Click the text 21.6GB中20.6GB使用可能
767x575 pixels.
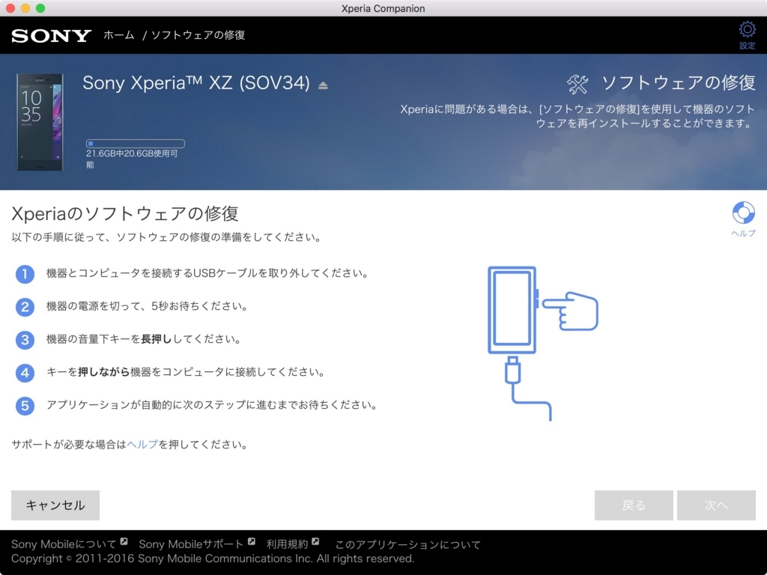(x=132, y=159)
